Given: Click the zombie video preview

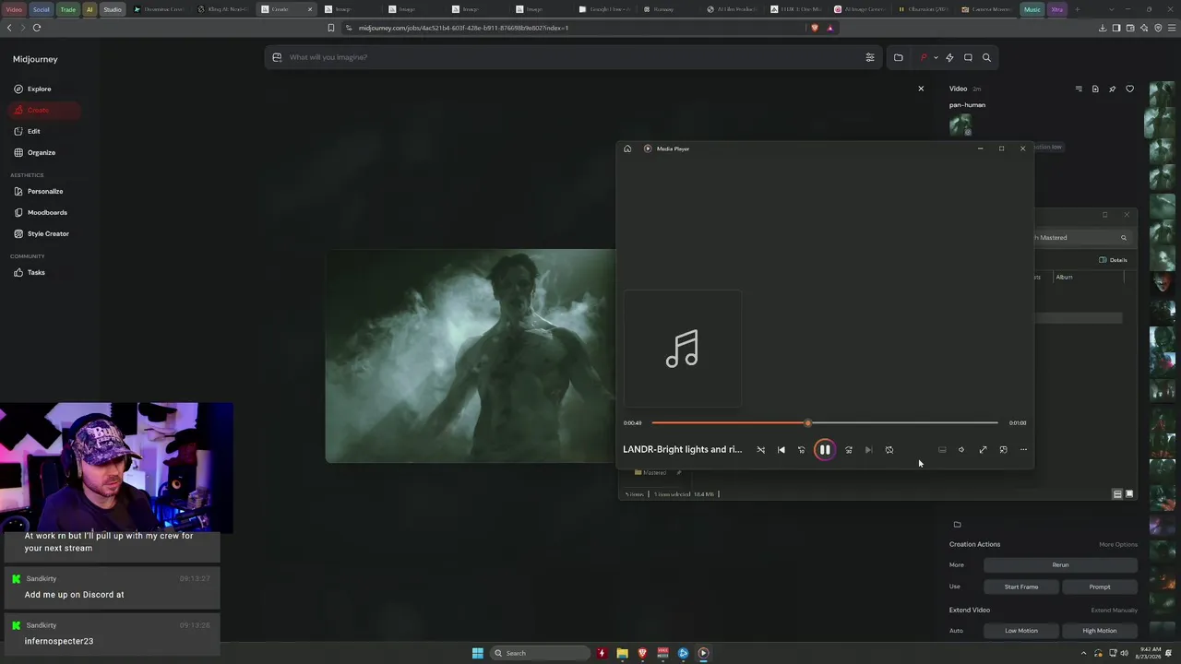Looking at the screenshot, I should (471, 355).
